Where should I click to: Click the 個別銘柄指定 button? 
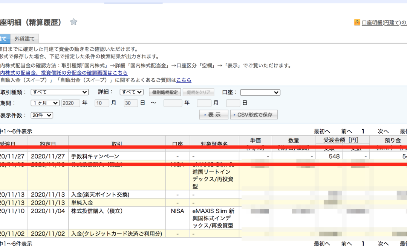tap(165, 92)
